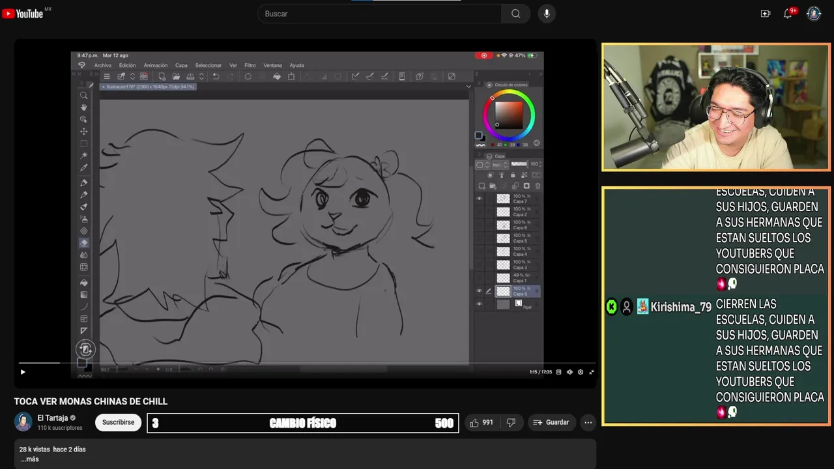834x469 pixels.
Task: Open the Seleccionar menu
Action: [x=208, y=65]
